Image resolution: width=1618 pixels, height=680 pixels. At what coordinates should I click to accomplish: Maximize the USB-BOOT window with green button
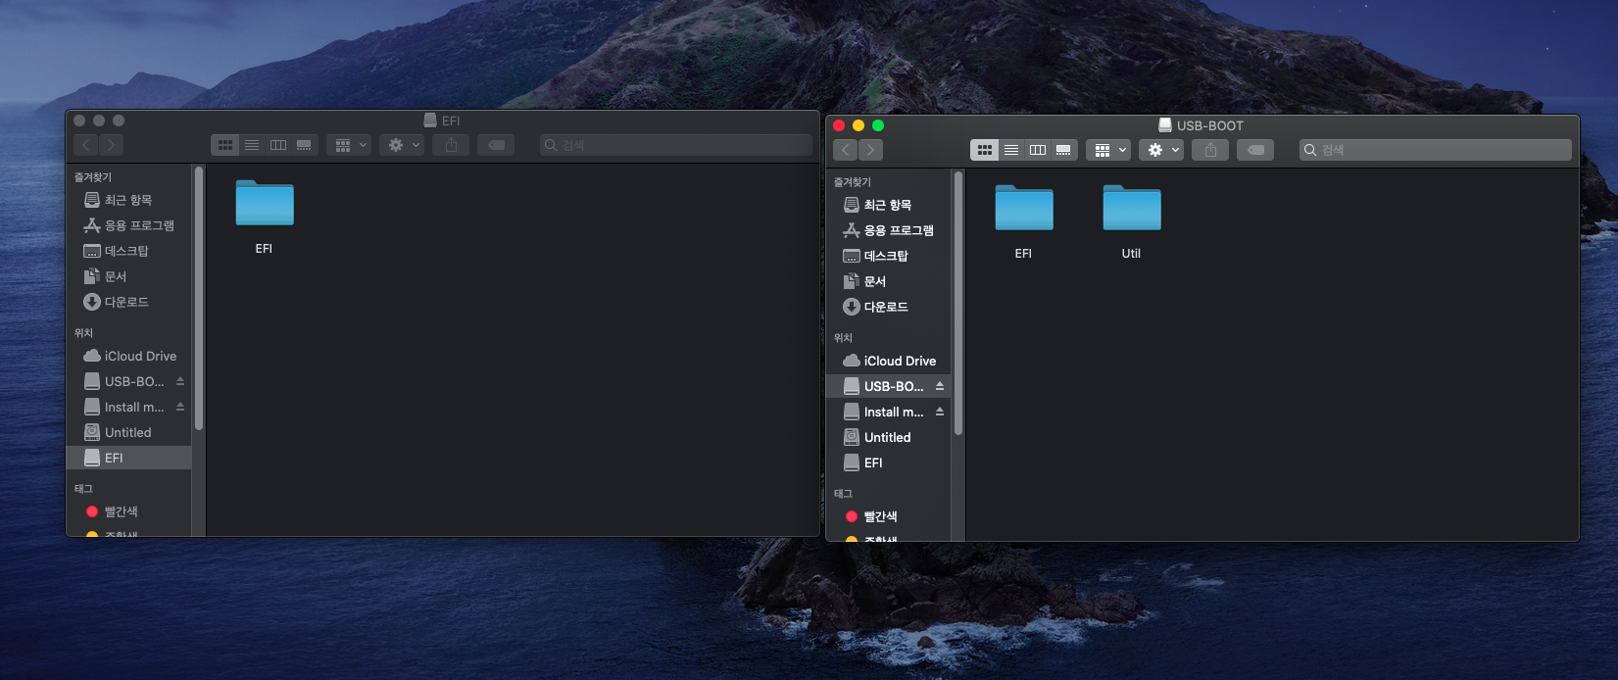tap(878, 125)
